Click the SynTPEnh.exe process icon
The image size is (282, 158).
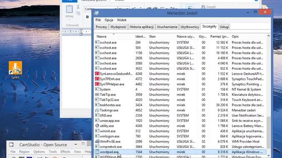pyautogui.click(x=97, y=79)
